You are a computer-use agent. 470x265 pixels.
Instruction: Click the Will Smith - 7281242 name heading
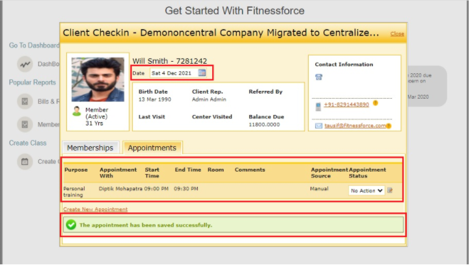pos(170,61)
